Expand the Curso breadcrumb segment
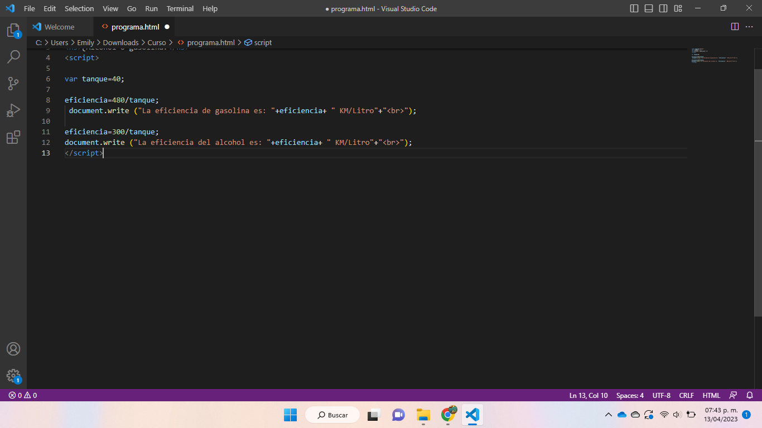 click(x=157, y=42)
